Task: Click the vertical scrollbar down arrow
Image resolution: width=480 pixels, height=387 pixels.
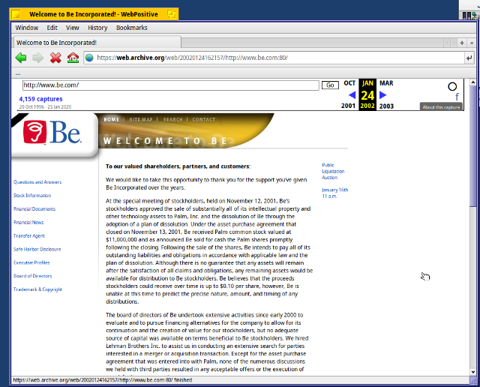Action: pyautogui.click(x=473, y=372)
